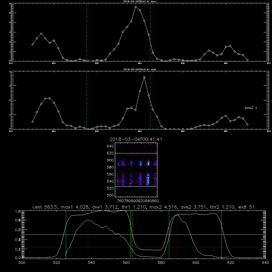Select the 'max2 4.516' value in stats line
This screenshot has width=272, height=272.
(163, 207)
